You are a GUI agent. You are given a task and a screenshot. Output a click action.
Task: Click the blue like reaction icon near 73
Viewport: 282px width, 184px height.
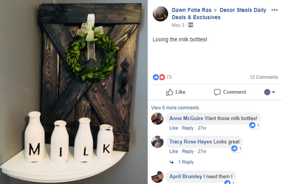(156, 77)
